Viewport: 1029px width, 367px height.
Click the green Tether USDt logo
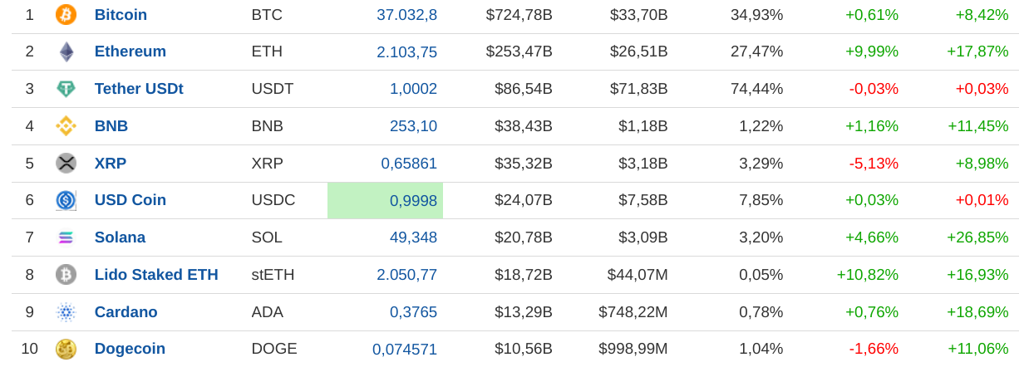[66, 89]
